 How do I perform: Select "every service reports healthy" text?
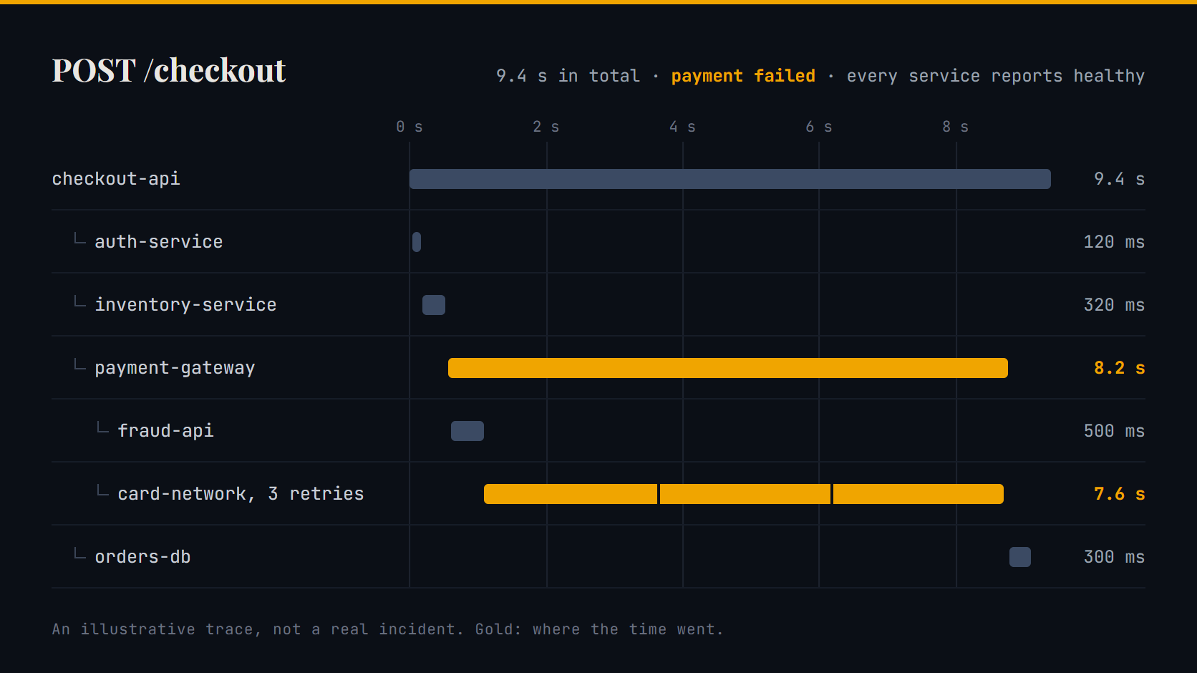(x=996, y=76)
